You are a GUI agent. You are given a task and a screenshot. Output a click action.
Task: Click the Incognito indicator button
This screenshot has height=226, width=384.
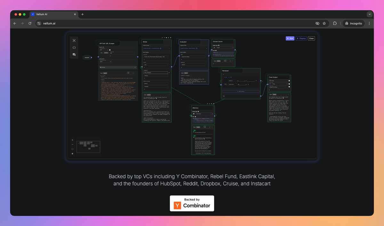pyautogui.click(x=354, y=23)
